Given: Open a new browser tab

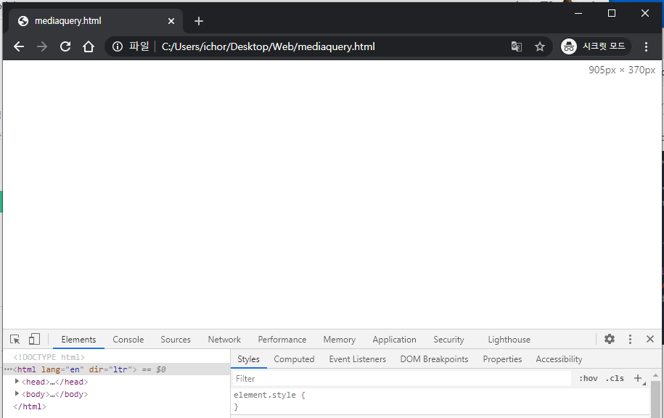Looking at the screenshot, I should click(x=199, y=21).
